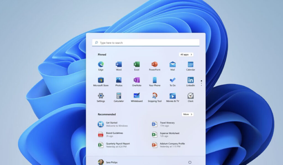
Task: Click the More button beside Recommended
Action: tap(188, 114)
